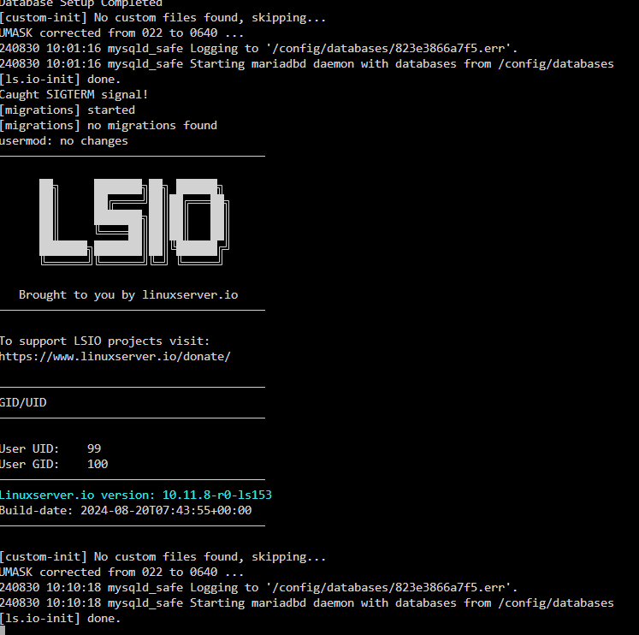The image size is (639, 635).
Task: Click the 10:10:18 mysqld_safe Logging line
Action: 258,588
